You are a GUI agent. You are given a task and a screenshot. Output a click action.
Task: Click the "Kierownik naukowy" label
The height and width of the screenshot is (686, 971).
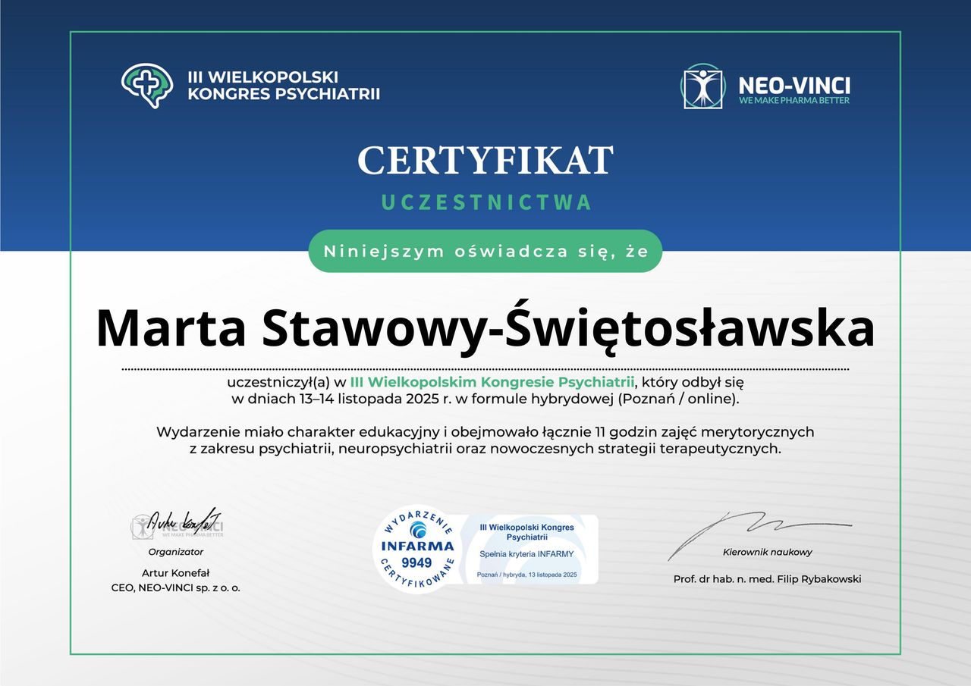(x=767, y=552)
